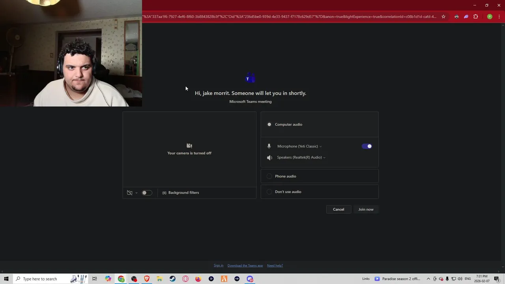Click the speaker icon beside Realtek Audio
The width and height of the screenshot is (505, 284).
click(x=269, y=157)
